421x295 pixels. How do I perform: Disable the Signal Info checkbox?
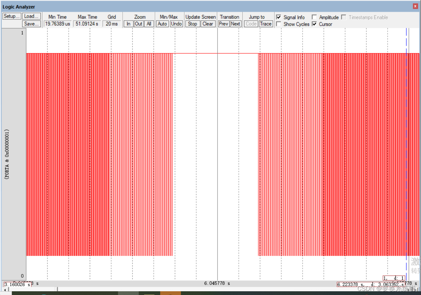click(279, 17)
